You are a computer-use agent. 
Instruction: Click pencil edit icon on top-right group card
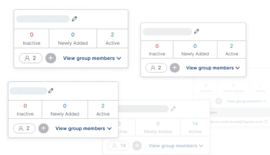197,32
